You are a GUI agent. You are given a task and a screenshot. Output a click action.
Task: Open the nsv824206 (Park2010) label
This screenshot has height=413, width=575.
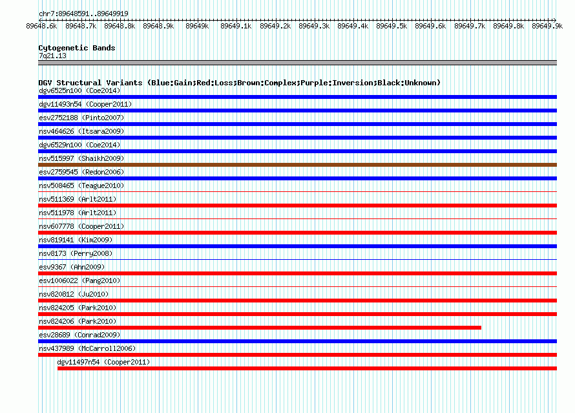coord(78,321)
